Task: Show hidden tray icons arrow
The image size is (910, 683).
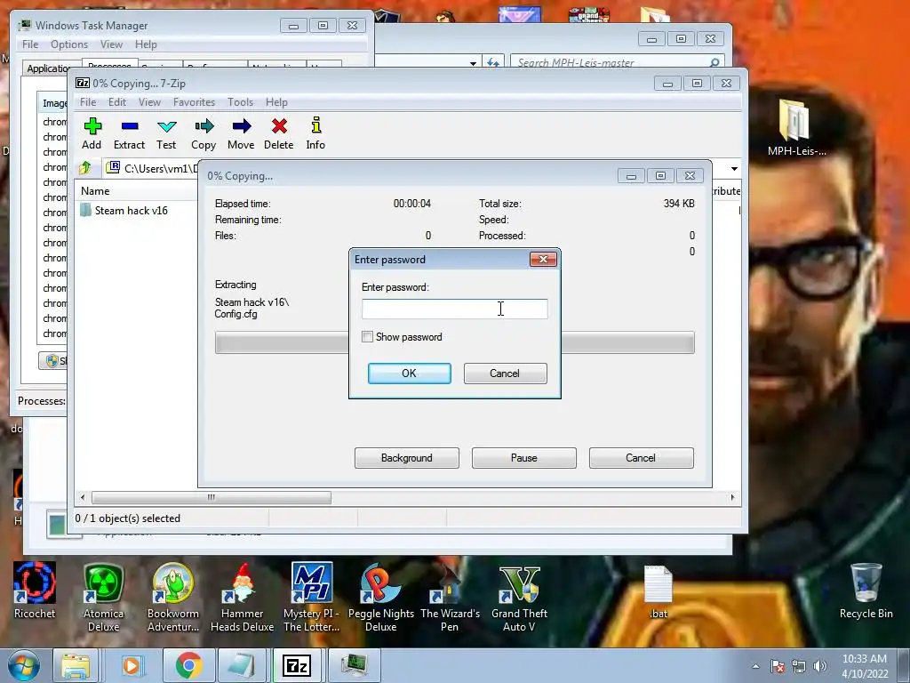Action: click(x=755, y=666)
